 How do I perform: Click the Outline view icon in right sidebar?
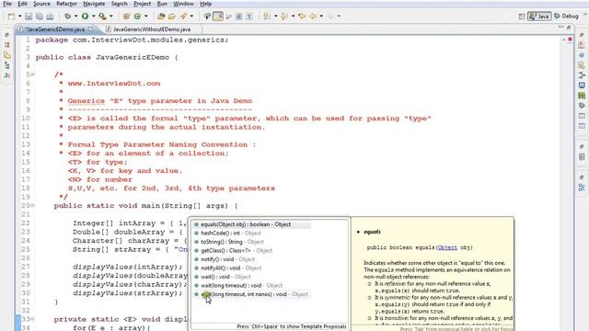coord(582,188)
